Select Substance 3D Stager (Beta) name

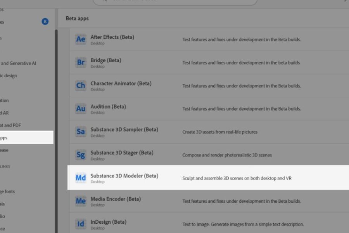(122, 153)
